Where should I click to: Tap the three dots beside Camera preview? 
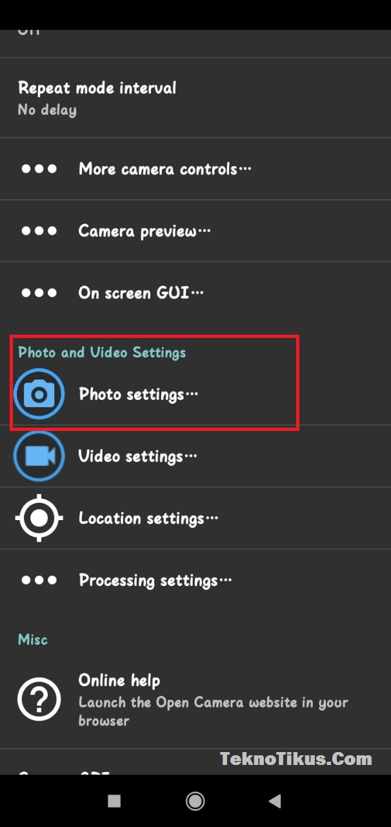point(39,231)
